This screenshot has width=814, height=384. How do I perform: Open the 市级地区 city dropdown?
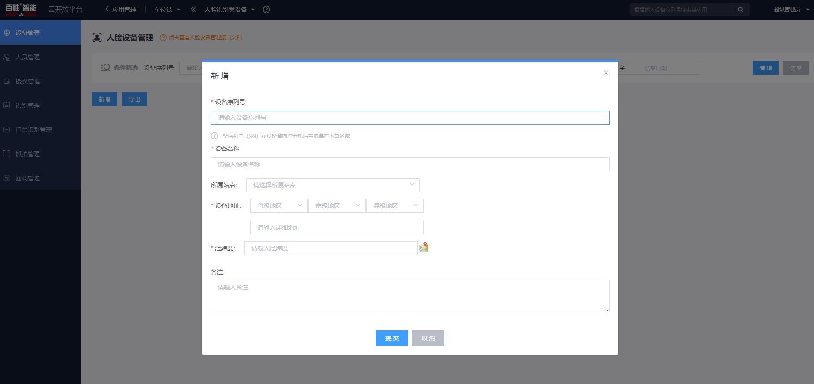[x=337, y=206]
